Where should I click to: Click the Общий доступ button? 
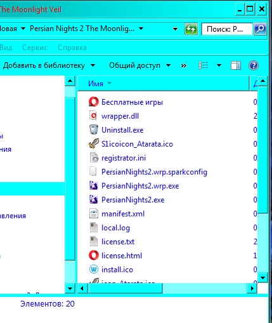coord(134,65)
